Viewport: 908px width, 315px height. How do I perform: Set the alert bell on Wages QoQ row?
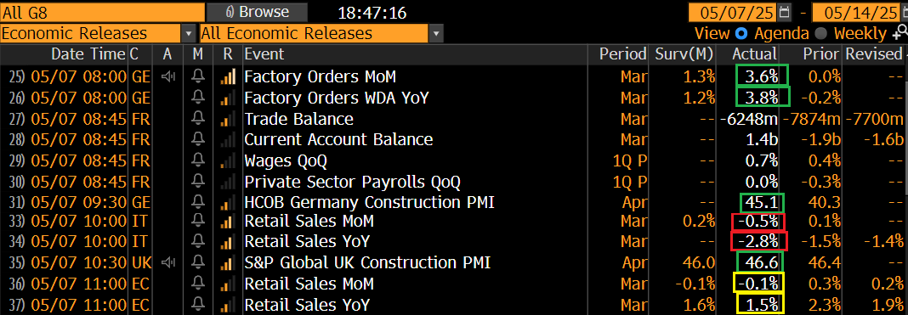pyautogui.click(x=199, y=160)
